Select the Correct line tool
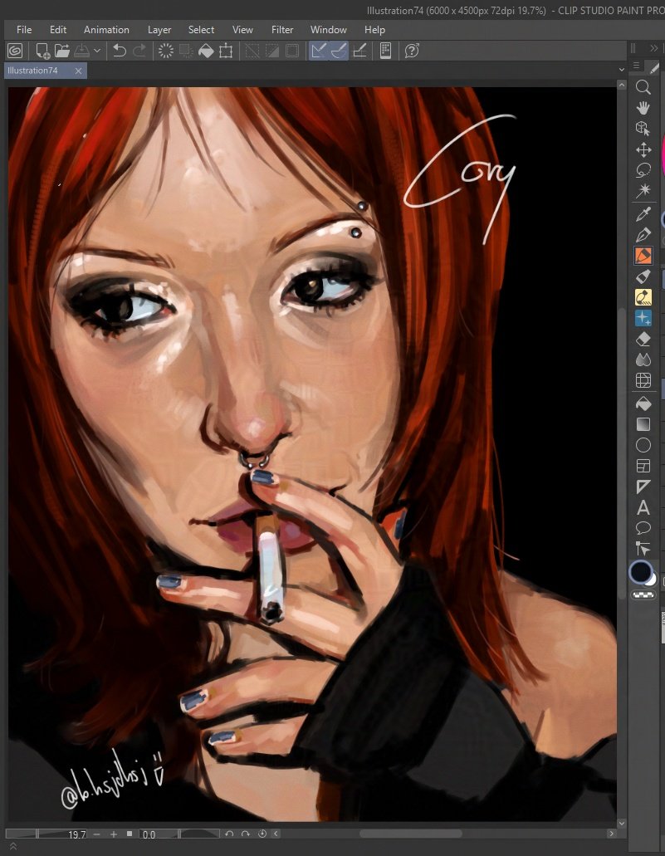Viewport: 665px width, 856px height. (x=643, y=548)
